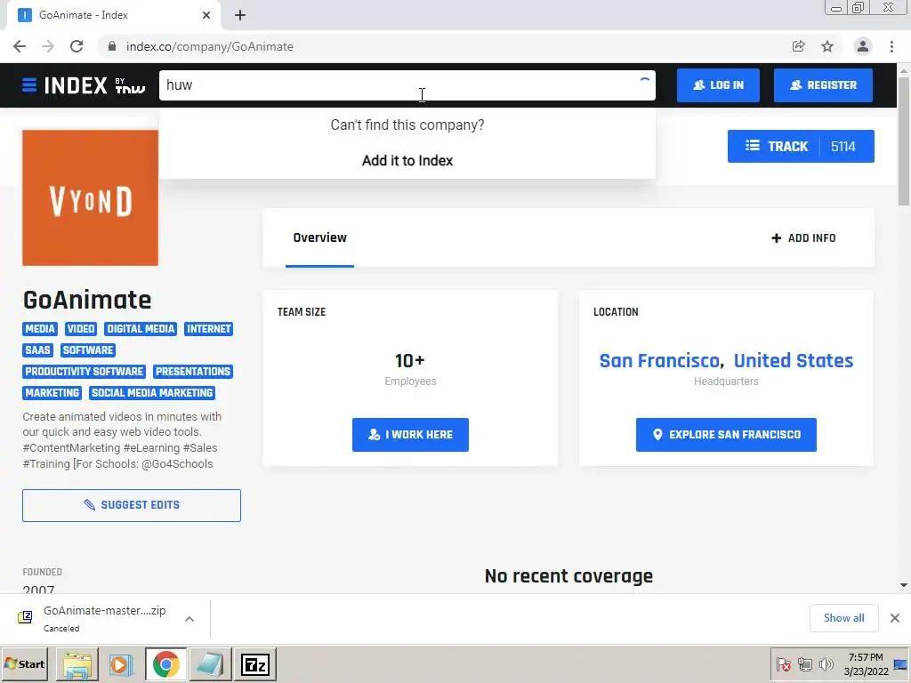Image resolution: width=911 pixels, height=683 pixels.
Task: Click the GoAnimate company name heading
Action: point(87,300)
